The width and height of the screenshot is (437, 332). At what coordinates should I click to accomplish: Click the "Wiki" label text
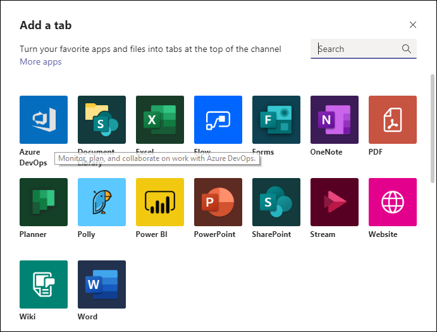(27, 317)
